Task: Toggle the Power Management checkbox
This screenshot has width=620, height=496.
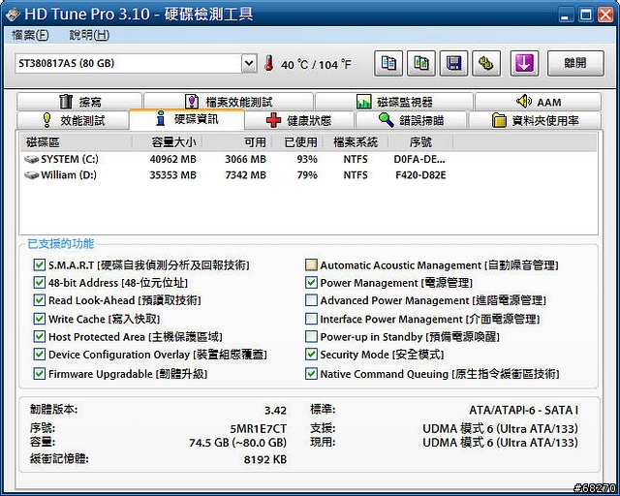Action: coord(311,283)
